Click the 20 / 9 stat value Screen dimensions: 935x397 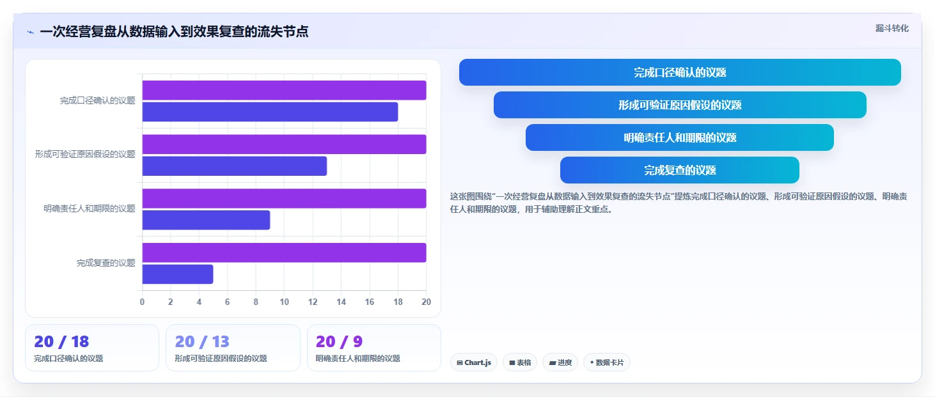click(x=339, y=341)
